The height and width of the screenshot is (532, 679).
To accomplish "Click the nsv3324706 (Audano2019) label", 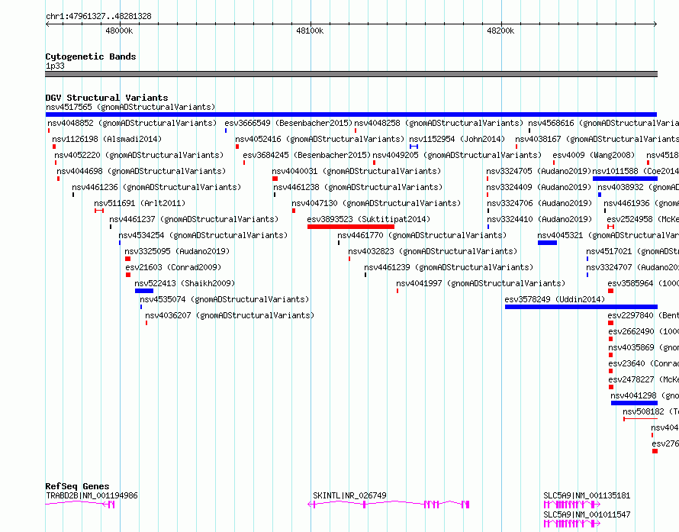I will (539, 203).
